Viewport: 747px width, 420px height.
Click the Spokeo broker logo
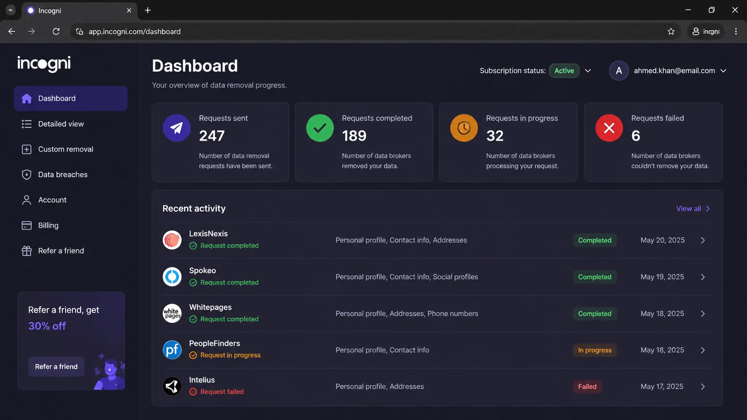pos(172,277)
